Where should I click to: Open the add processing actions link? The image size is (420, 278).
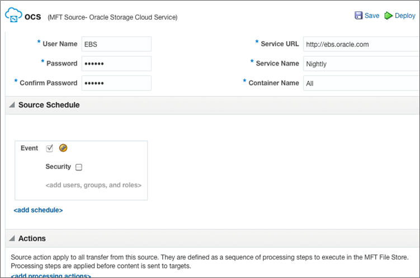click(51, 275)
